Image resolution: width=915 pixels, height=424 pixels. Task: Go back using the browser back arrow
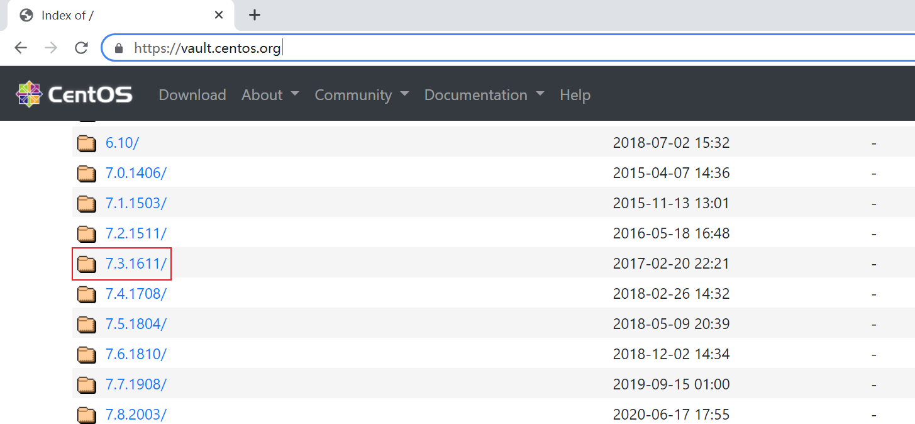pos(21,48)
